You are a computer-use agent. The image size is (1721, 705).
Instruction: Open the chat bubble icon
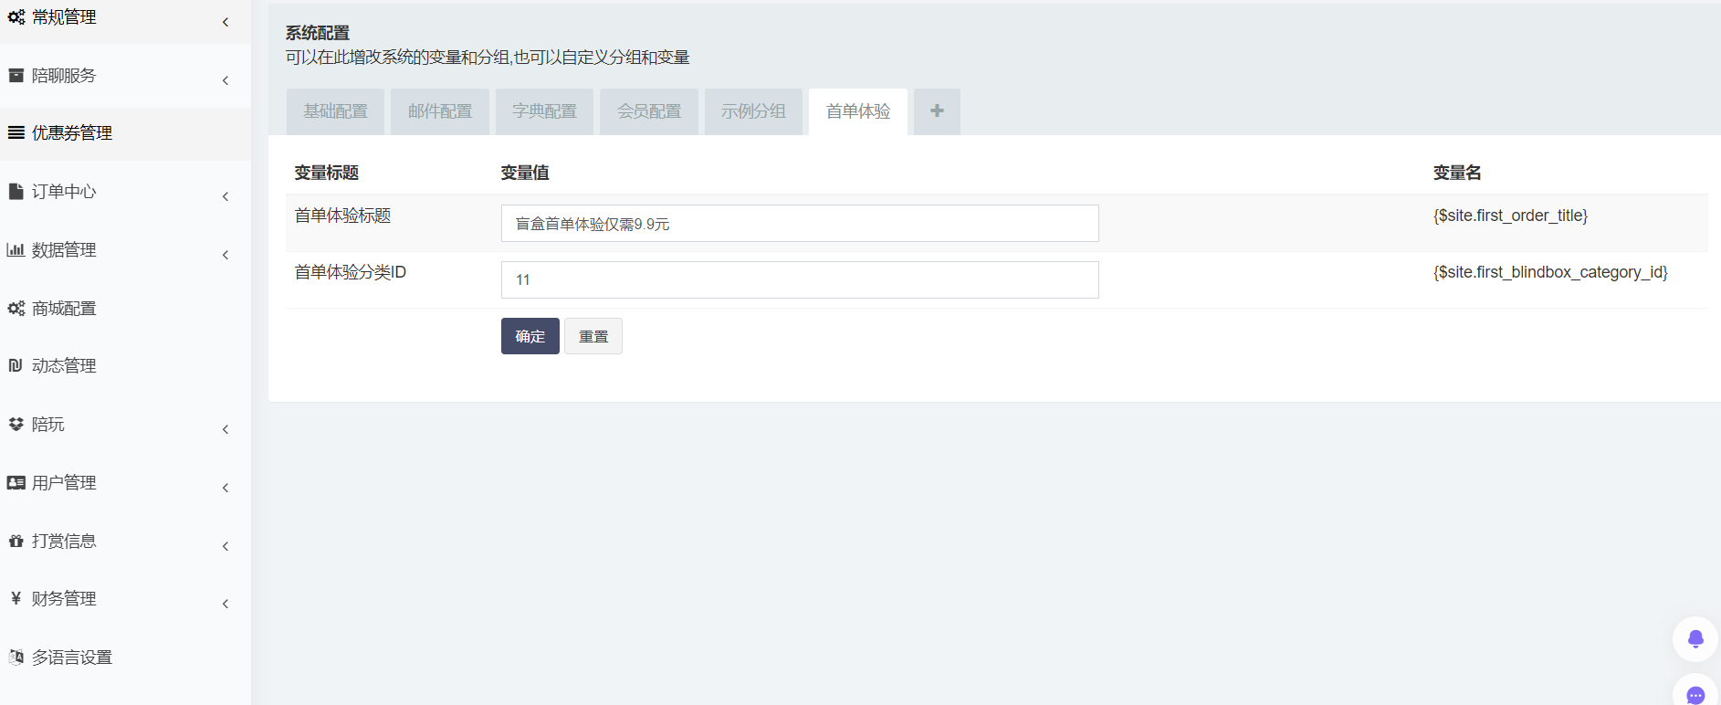(x=1695, y=695)
